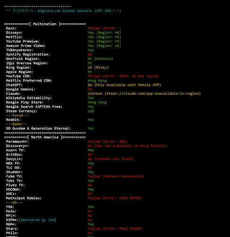Screen dimensions: 230x237
Task: Select Wikipedia Editability: label
Action: click(29, 98)
